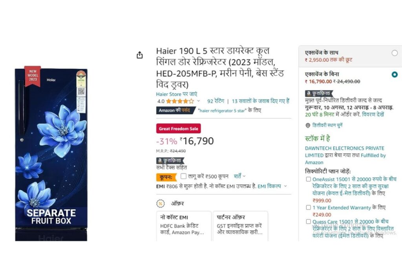402x268 pixels.
Task: Tick the ₹500 coupon checkbox
Action: click(183, 176)
